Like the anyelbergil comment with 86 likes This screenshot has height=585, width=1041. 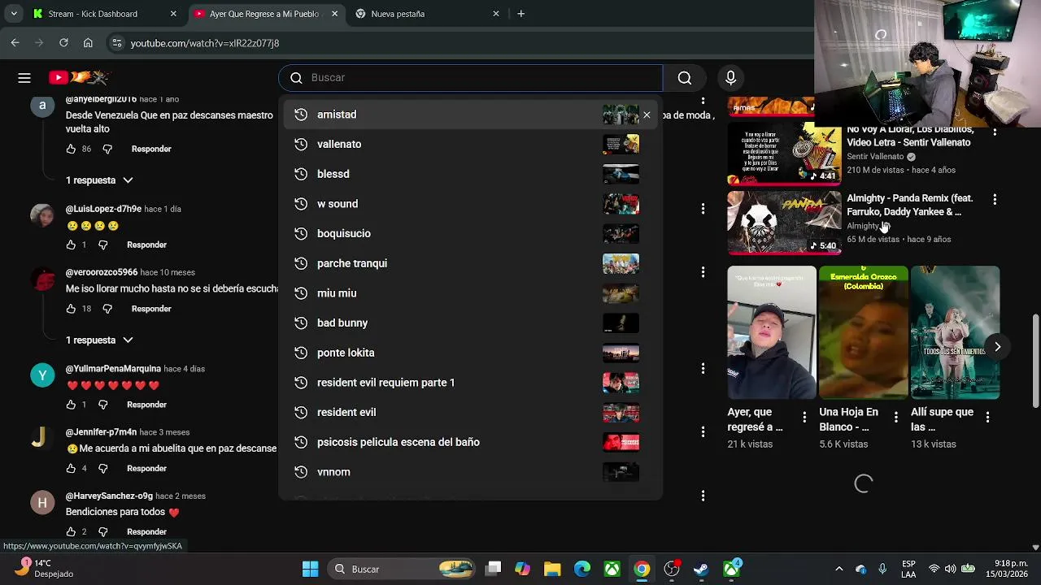(x=71, y=149)
